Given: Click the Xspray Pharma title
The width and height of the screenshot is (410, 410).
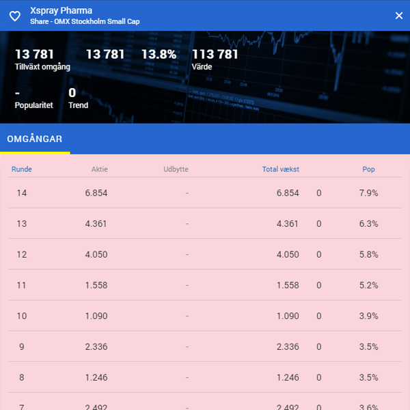Looking at the screenshot, I should [61, 11].
